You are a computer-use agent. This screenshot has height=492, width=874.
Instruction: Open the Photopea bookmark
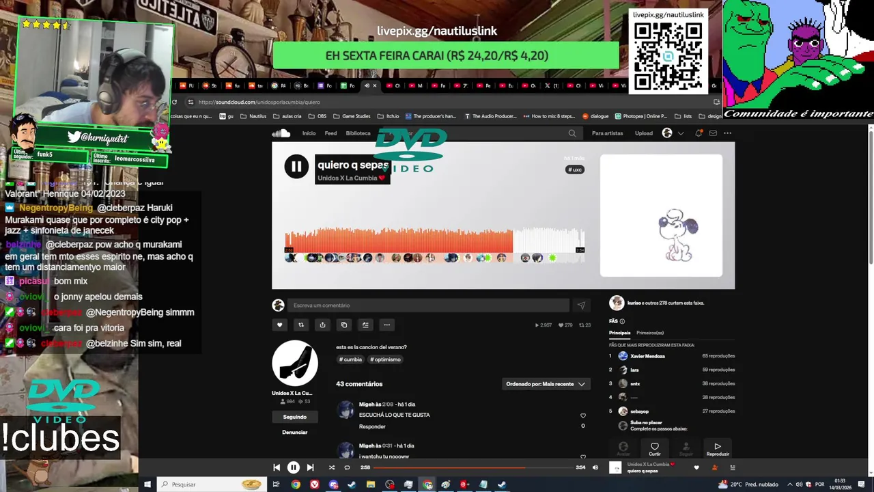tap(640, 116)
